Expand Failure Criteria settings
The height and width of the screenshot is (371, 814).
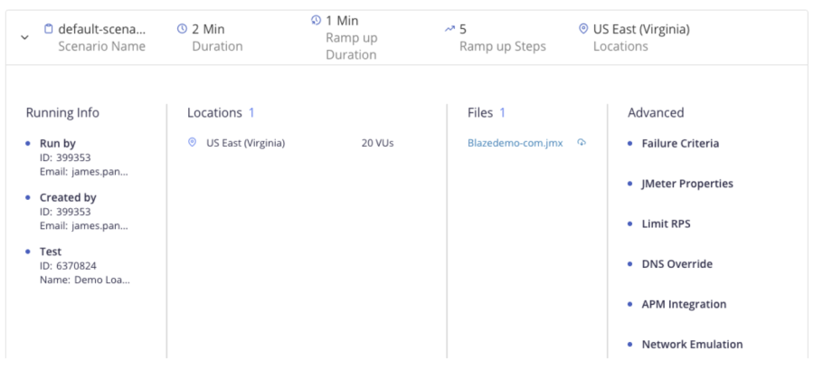point(680,143)
